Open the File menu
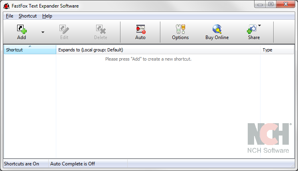298x171 pixels. (x=10, y=16)
